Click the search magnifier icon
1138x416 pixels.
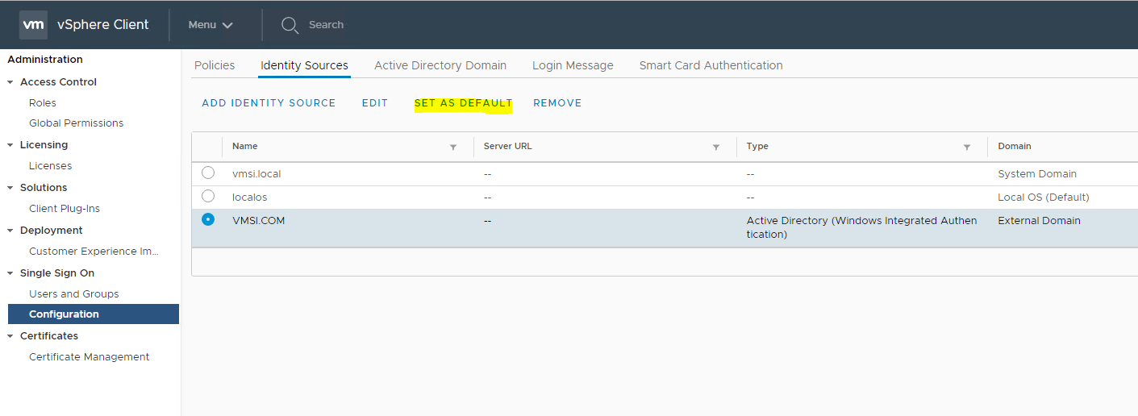click(x=290, y=25)
